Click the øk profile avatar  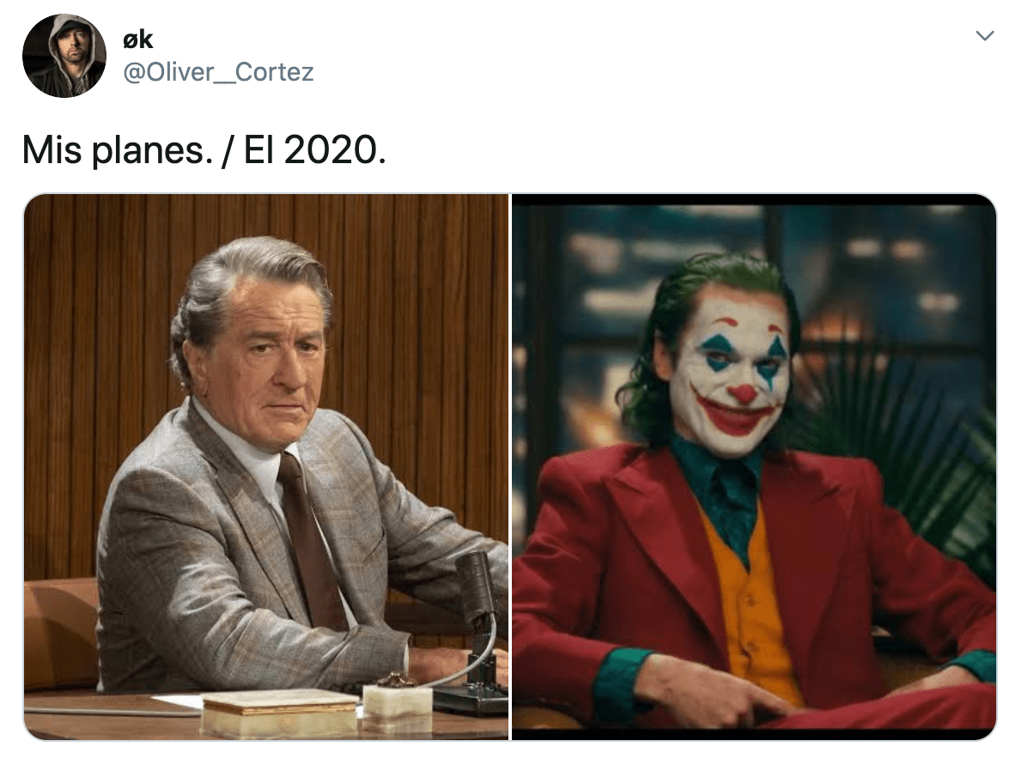64,54
